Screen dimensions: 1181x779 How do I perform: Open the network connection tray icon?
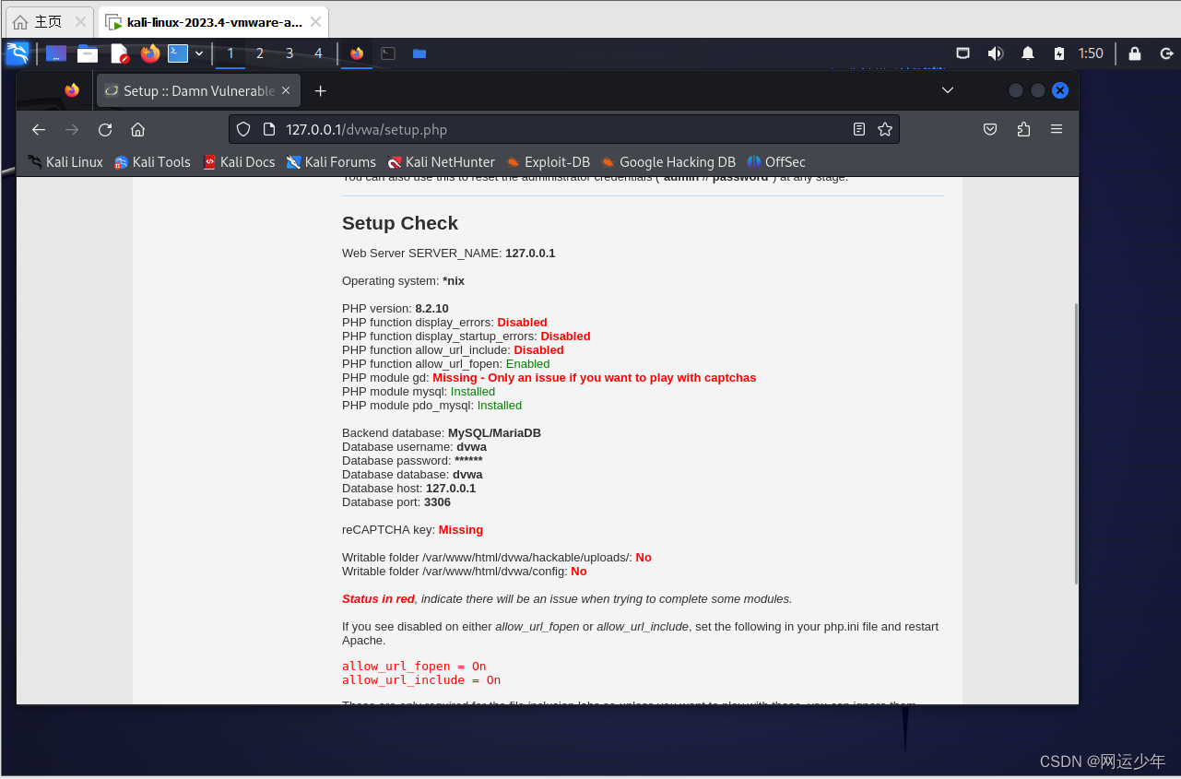[x=963, y=53]
